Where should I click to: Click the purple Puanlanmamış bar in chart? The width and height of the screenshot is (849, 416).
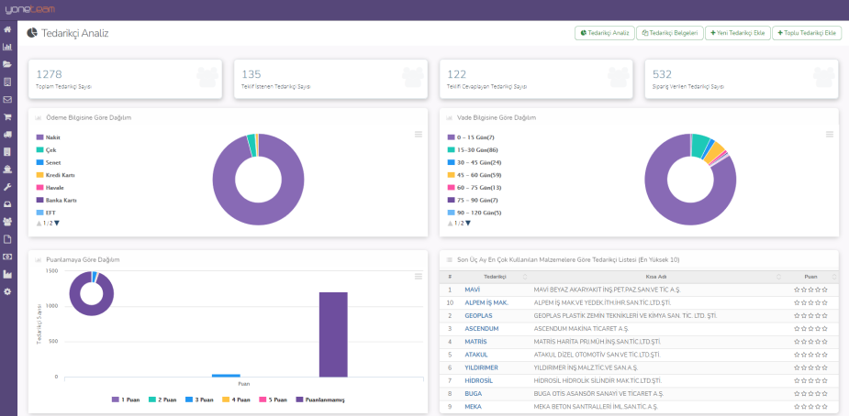[x=333, y=334]
